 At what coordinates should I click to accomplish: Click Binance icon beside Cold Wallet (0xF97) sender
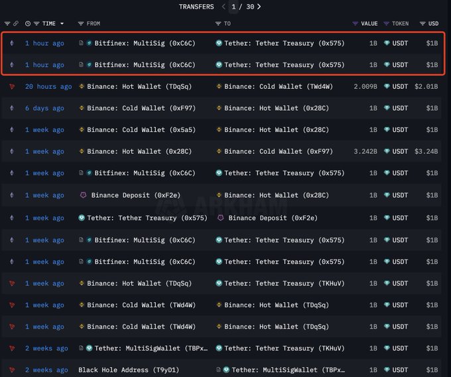[x=82, y=108]
